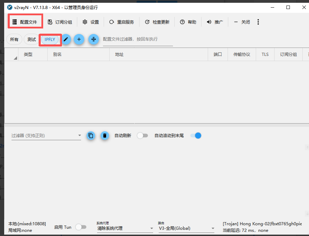This screenshot has width=309, height=236.
Task: Click the 重启服务 restart service icon
Action: [112, 22]
